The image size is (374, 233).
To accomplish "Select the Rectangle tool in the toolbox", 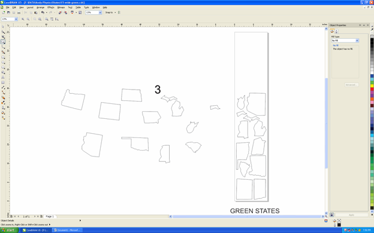I will point(3,57).
